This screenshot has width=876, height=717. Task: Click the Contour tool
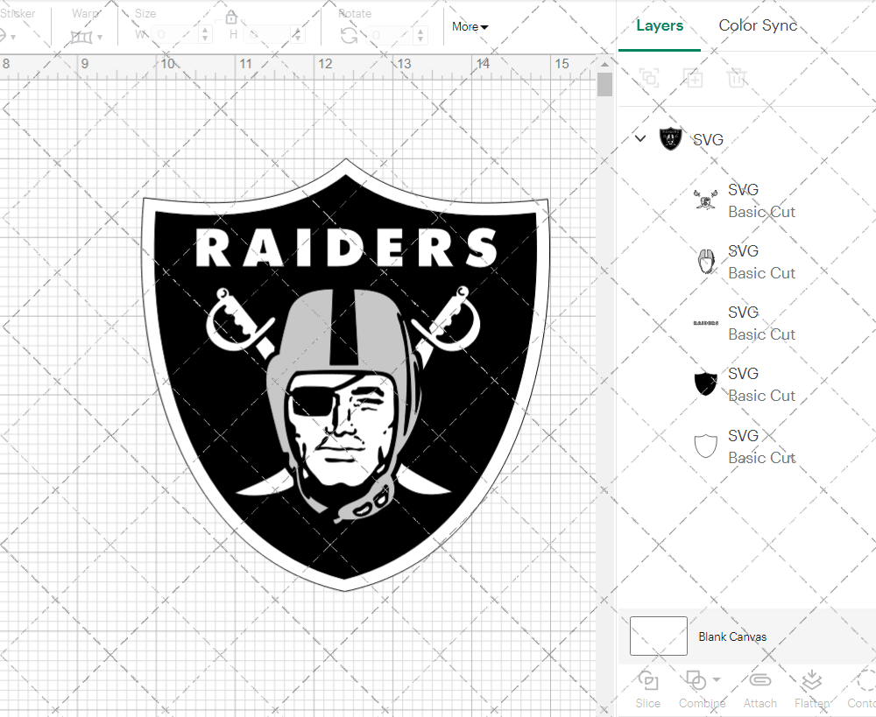863,690
